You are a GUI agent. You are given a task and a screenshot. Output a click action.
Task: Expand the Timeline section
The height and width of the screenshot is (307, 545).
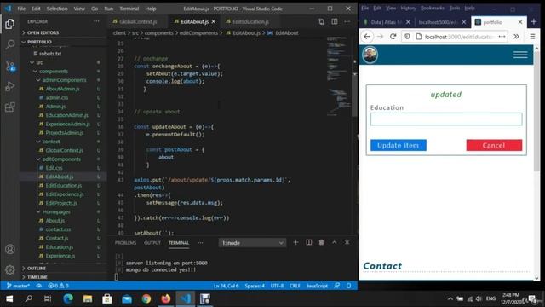tap(37, 277)
